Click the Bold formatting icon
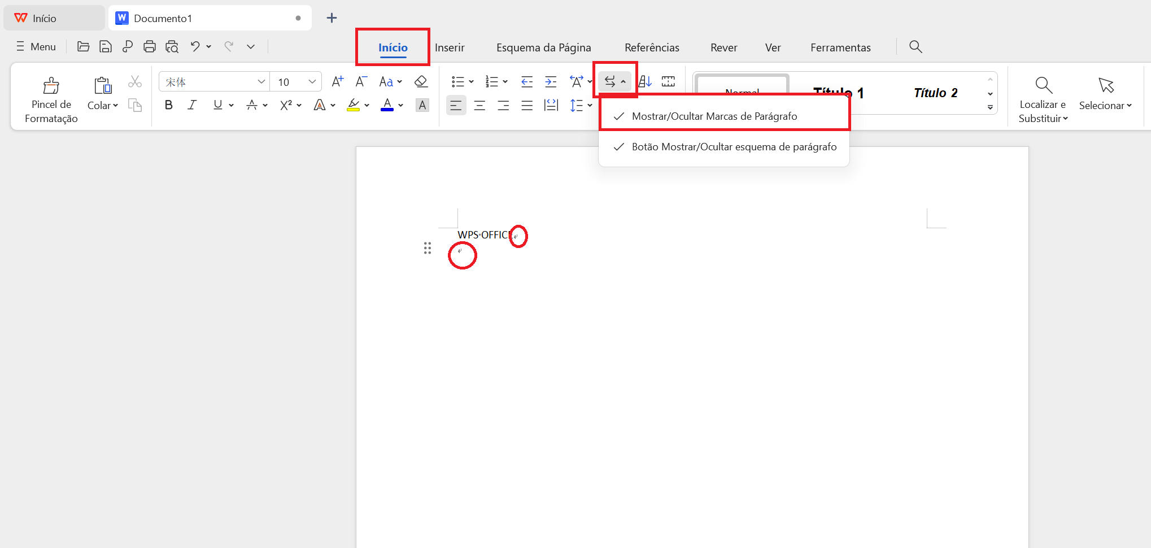This screenshot has height=548, width=1151. tap(168, 105)
